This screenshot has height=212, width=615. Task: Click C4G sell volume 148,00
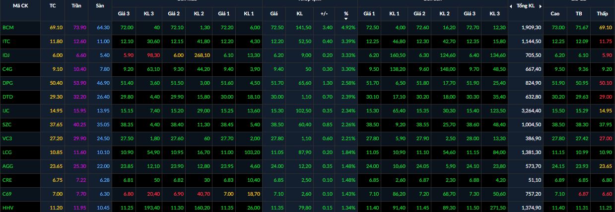(447, 69)
